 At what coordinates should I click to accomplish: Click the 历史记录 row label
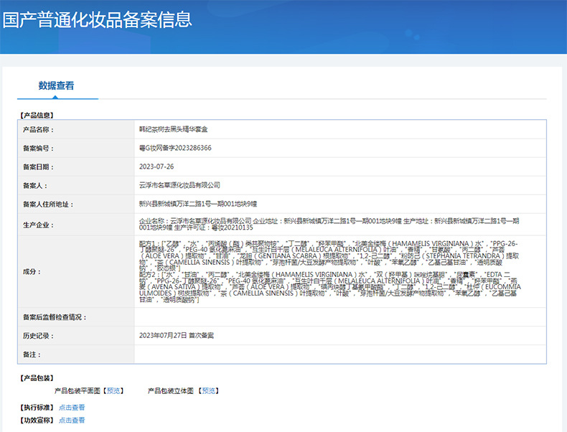click(38, 335)
